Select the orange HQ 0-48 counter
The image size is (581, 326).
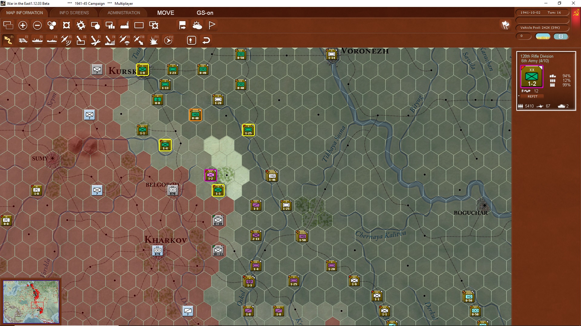pos(195,115)
